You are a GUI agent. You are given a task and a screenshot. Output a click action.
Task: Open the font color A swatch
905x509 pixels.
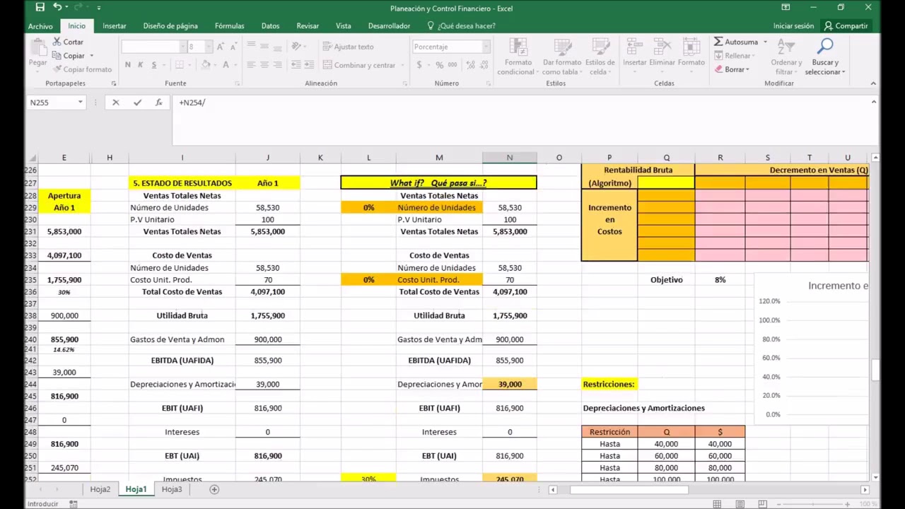226,65
